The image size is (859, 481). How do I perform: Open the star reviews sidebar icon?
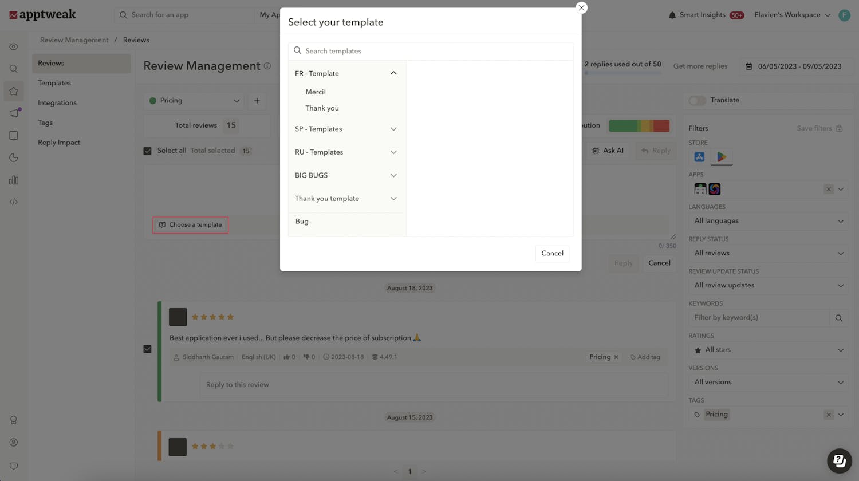coord(14,91)
